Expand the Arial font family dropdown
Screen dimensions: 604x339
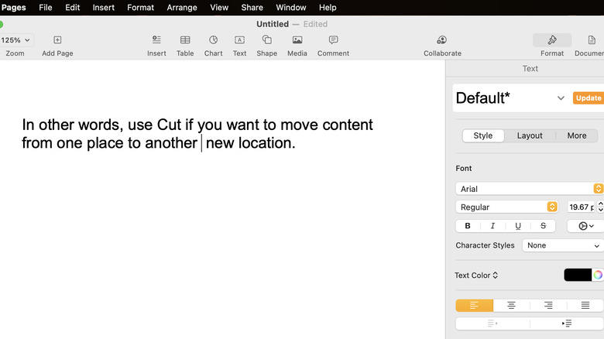coord(530,189)
